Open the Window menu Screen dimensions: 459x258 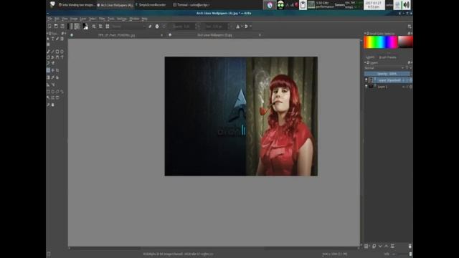(134, 19)
